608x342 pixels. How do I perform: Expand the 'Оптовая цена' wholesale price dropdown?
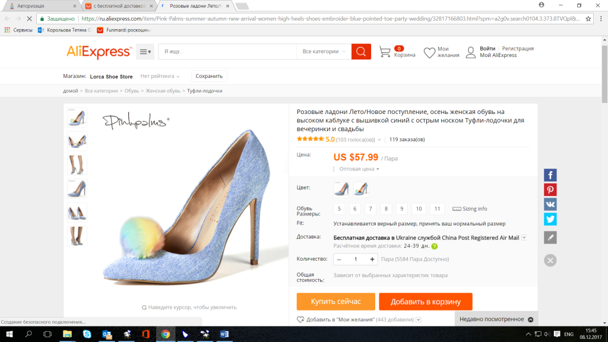(x=359, y=169)
